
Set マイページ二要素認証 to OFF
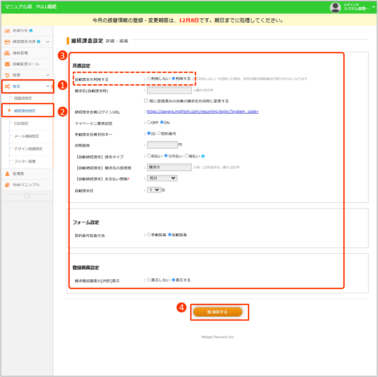coord(149,123)
